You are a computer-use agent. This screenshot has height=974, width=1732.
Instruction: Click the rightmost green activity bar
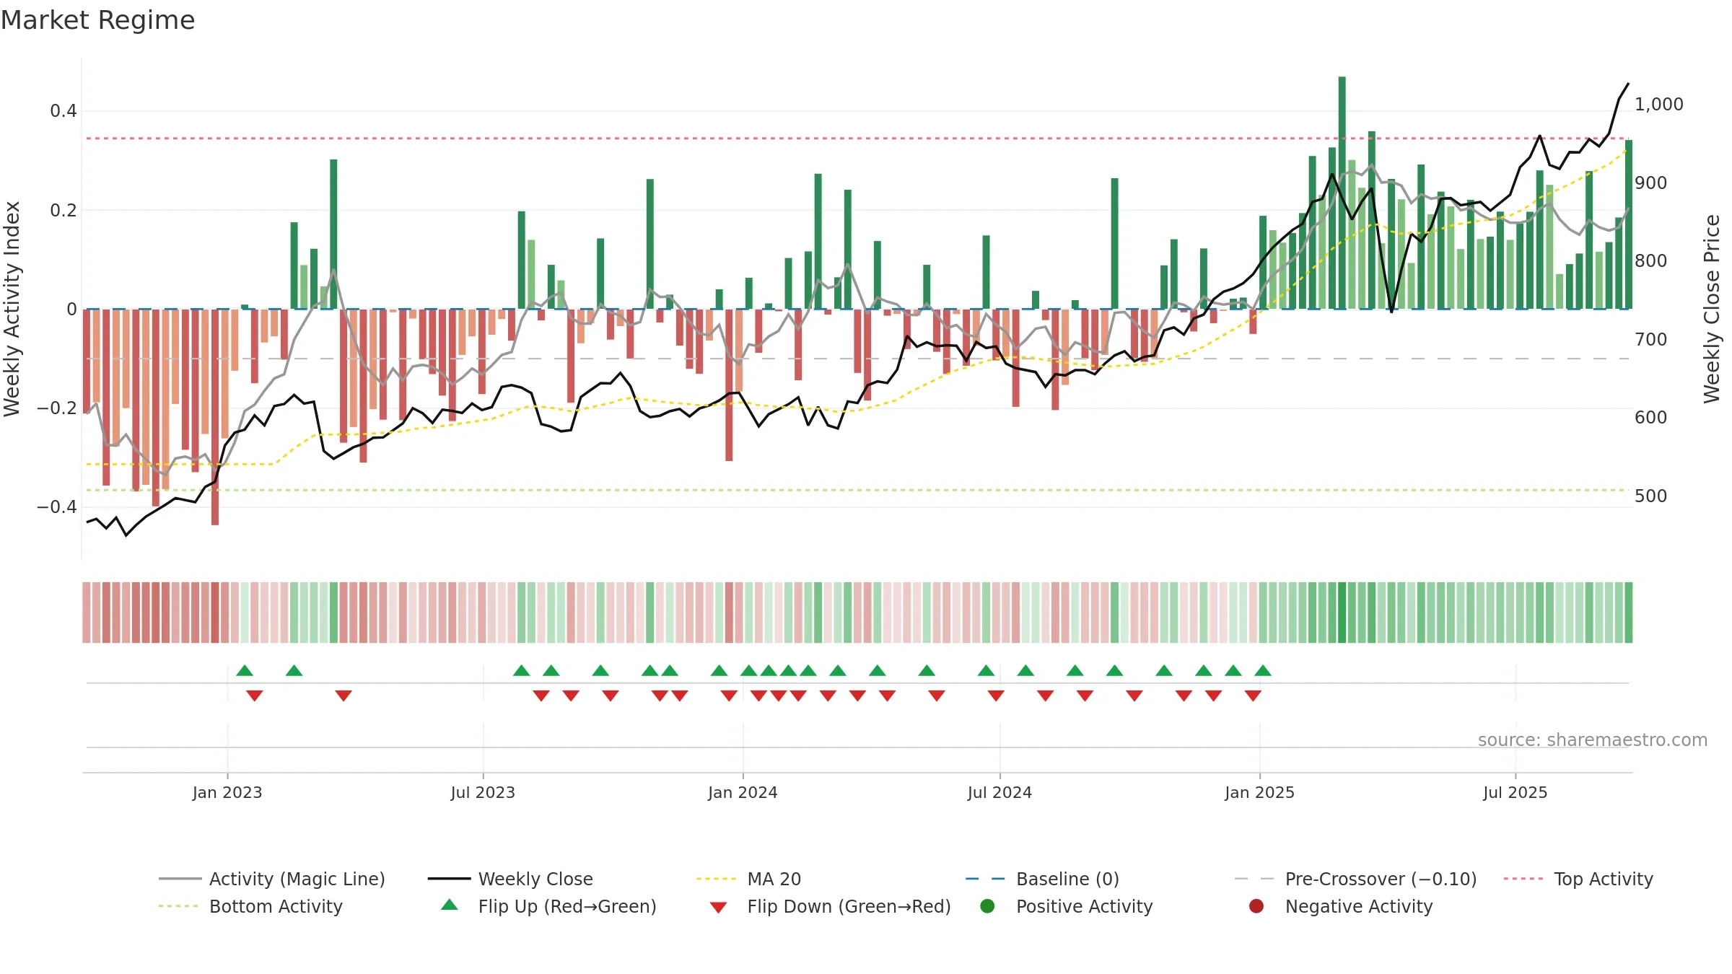coord(1629,224)
